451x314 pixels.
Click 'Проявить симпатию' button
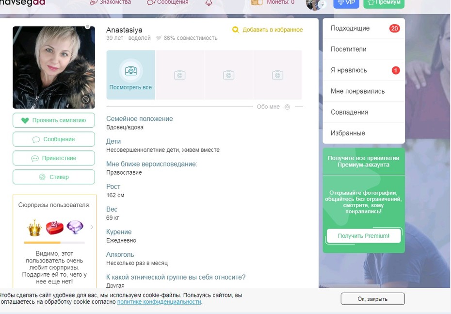[x=54, y=120]
